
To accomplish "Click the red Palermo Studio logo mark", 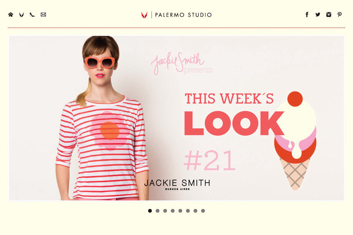I will click(144, 15).
